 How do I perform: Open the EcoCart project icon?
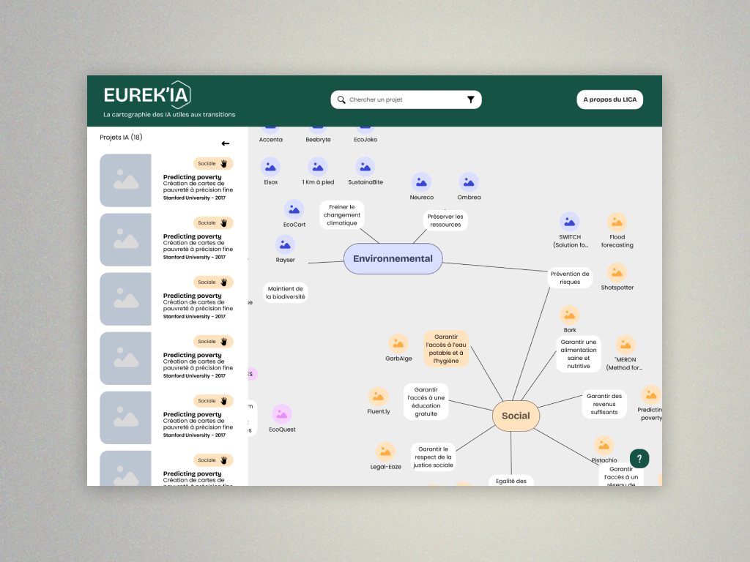coord(294,209)
